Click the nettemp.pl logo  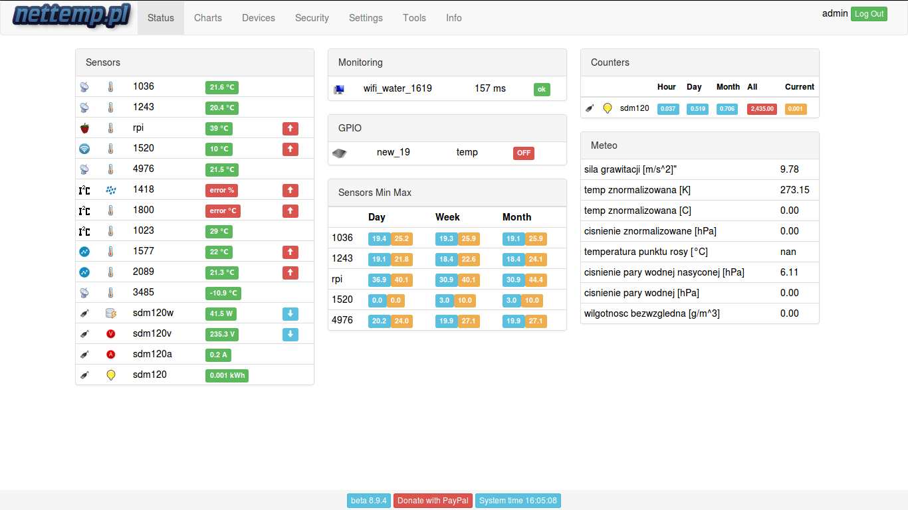(x=71, y=16)
